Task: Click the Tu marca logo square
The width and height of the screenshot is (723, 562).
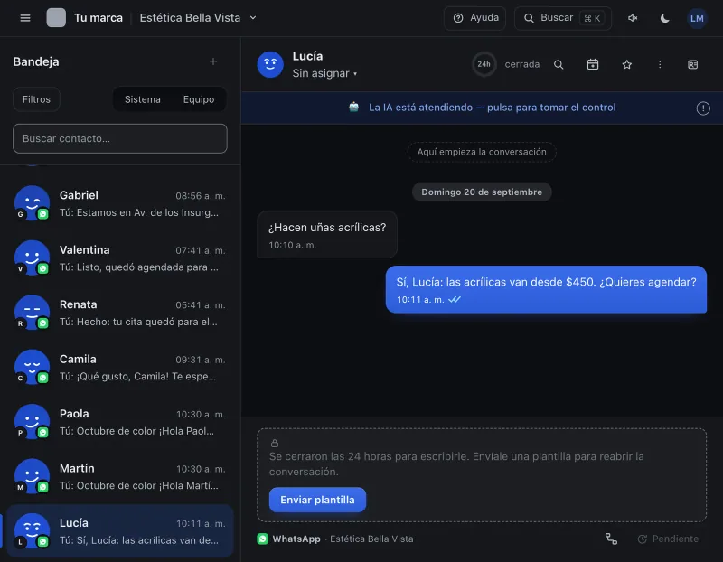Action: tap(56, 18)
